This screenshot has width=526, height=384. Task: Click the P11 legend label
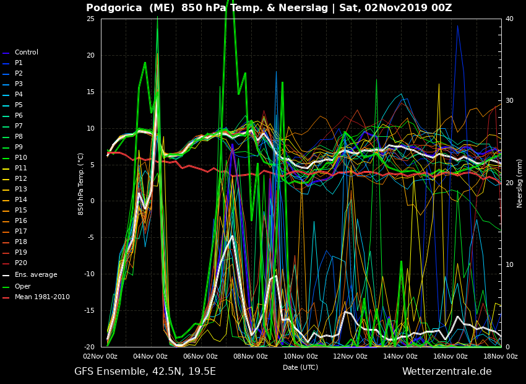pyautogui.click(x=21, y=168)
